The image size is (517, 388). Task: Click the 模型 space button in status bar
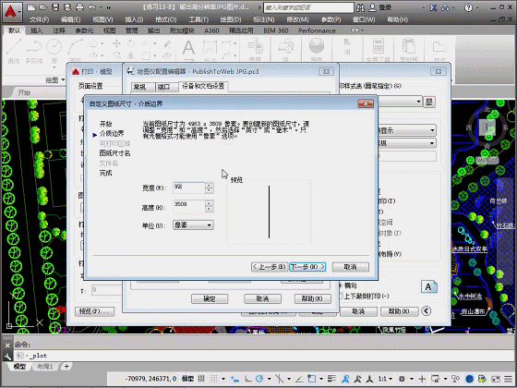187,379
